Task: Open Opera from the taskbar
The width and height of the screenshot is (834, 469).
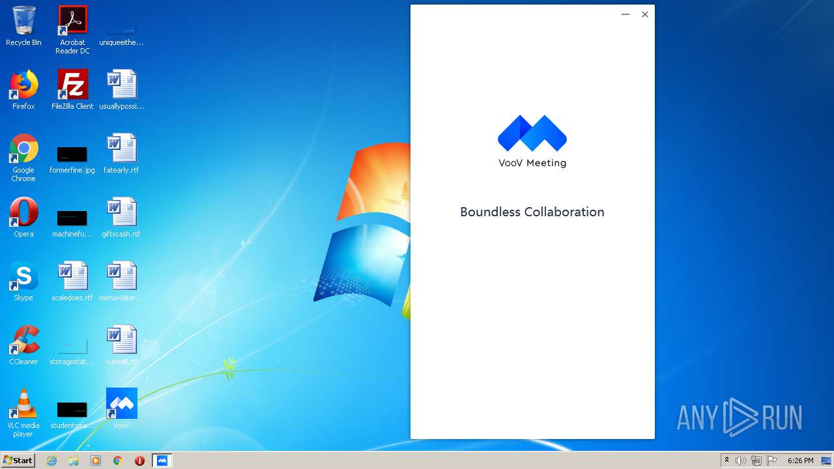Action: pyautogui.click(x=139, y=461)
